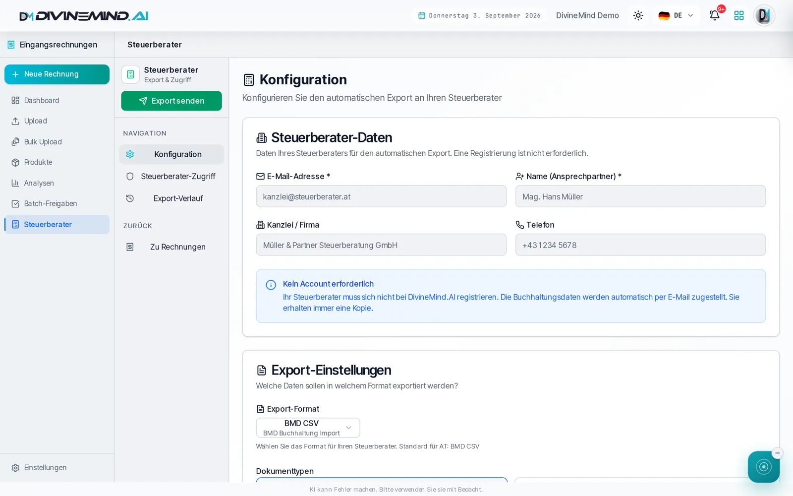Click the Konfiguration gear icon
Image resolution: width=793 pixels, height=496 pixels.
[130, 154]
